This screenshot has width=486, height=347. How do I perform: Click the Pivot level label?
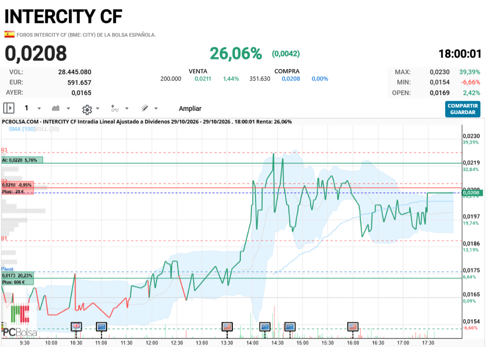coord(7,269)
